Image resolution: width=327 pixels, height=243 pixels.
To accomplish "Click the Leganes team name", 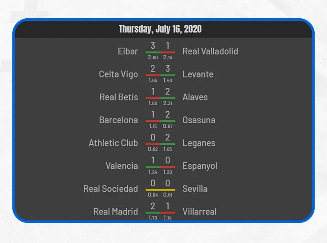I will (x=199, y=143).
